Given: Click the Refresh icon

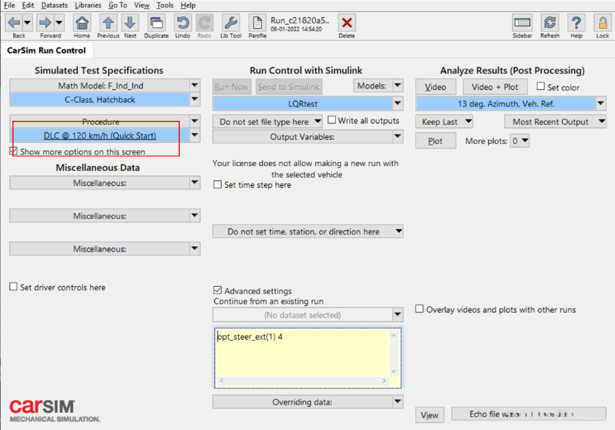Looking at the screenshot, I should (x=550, y=23).
